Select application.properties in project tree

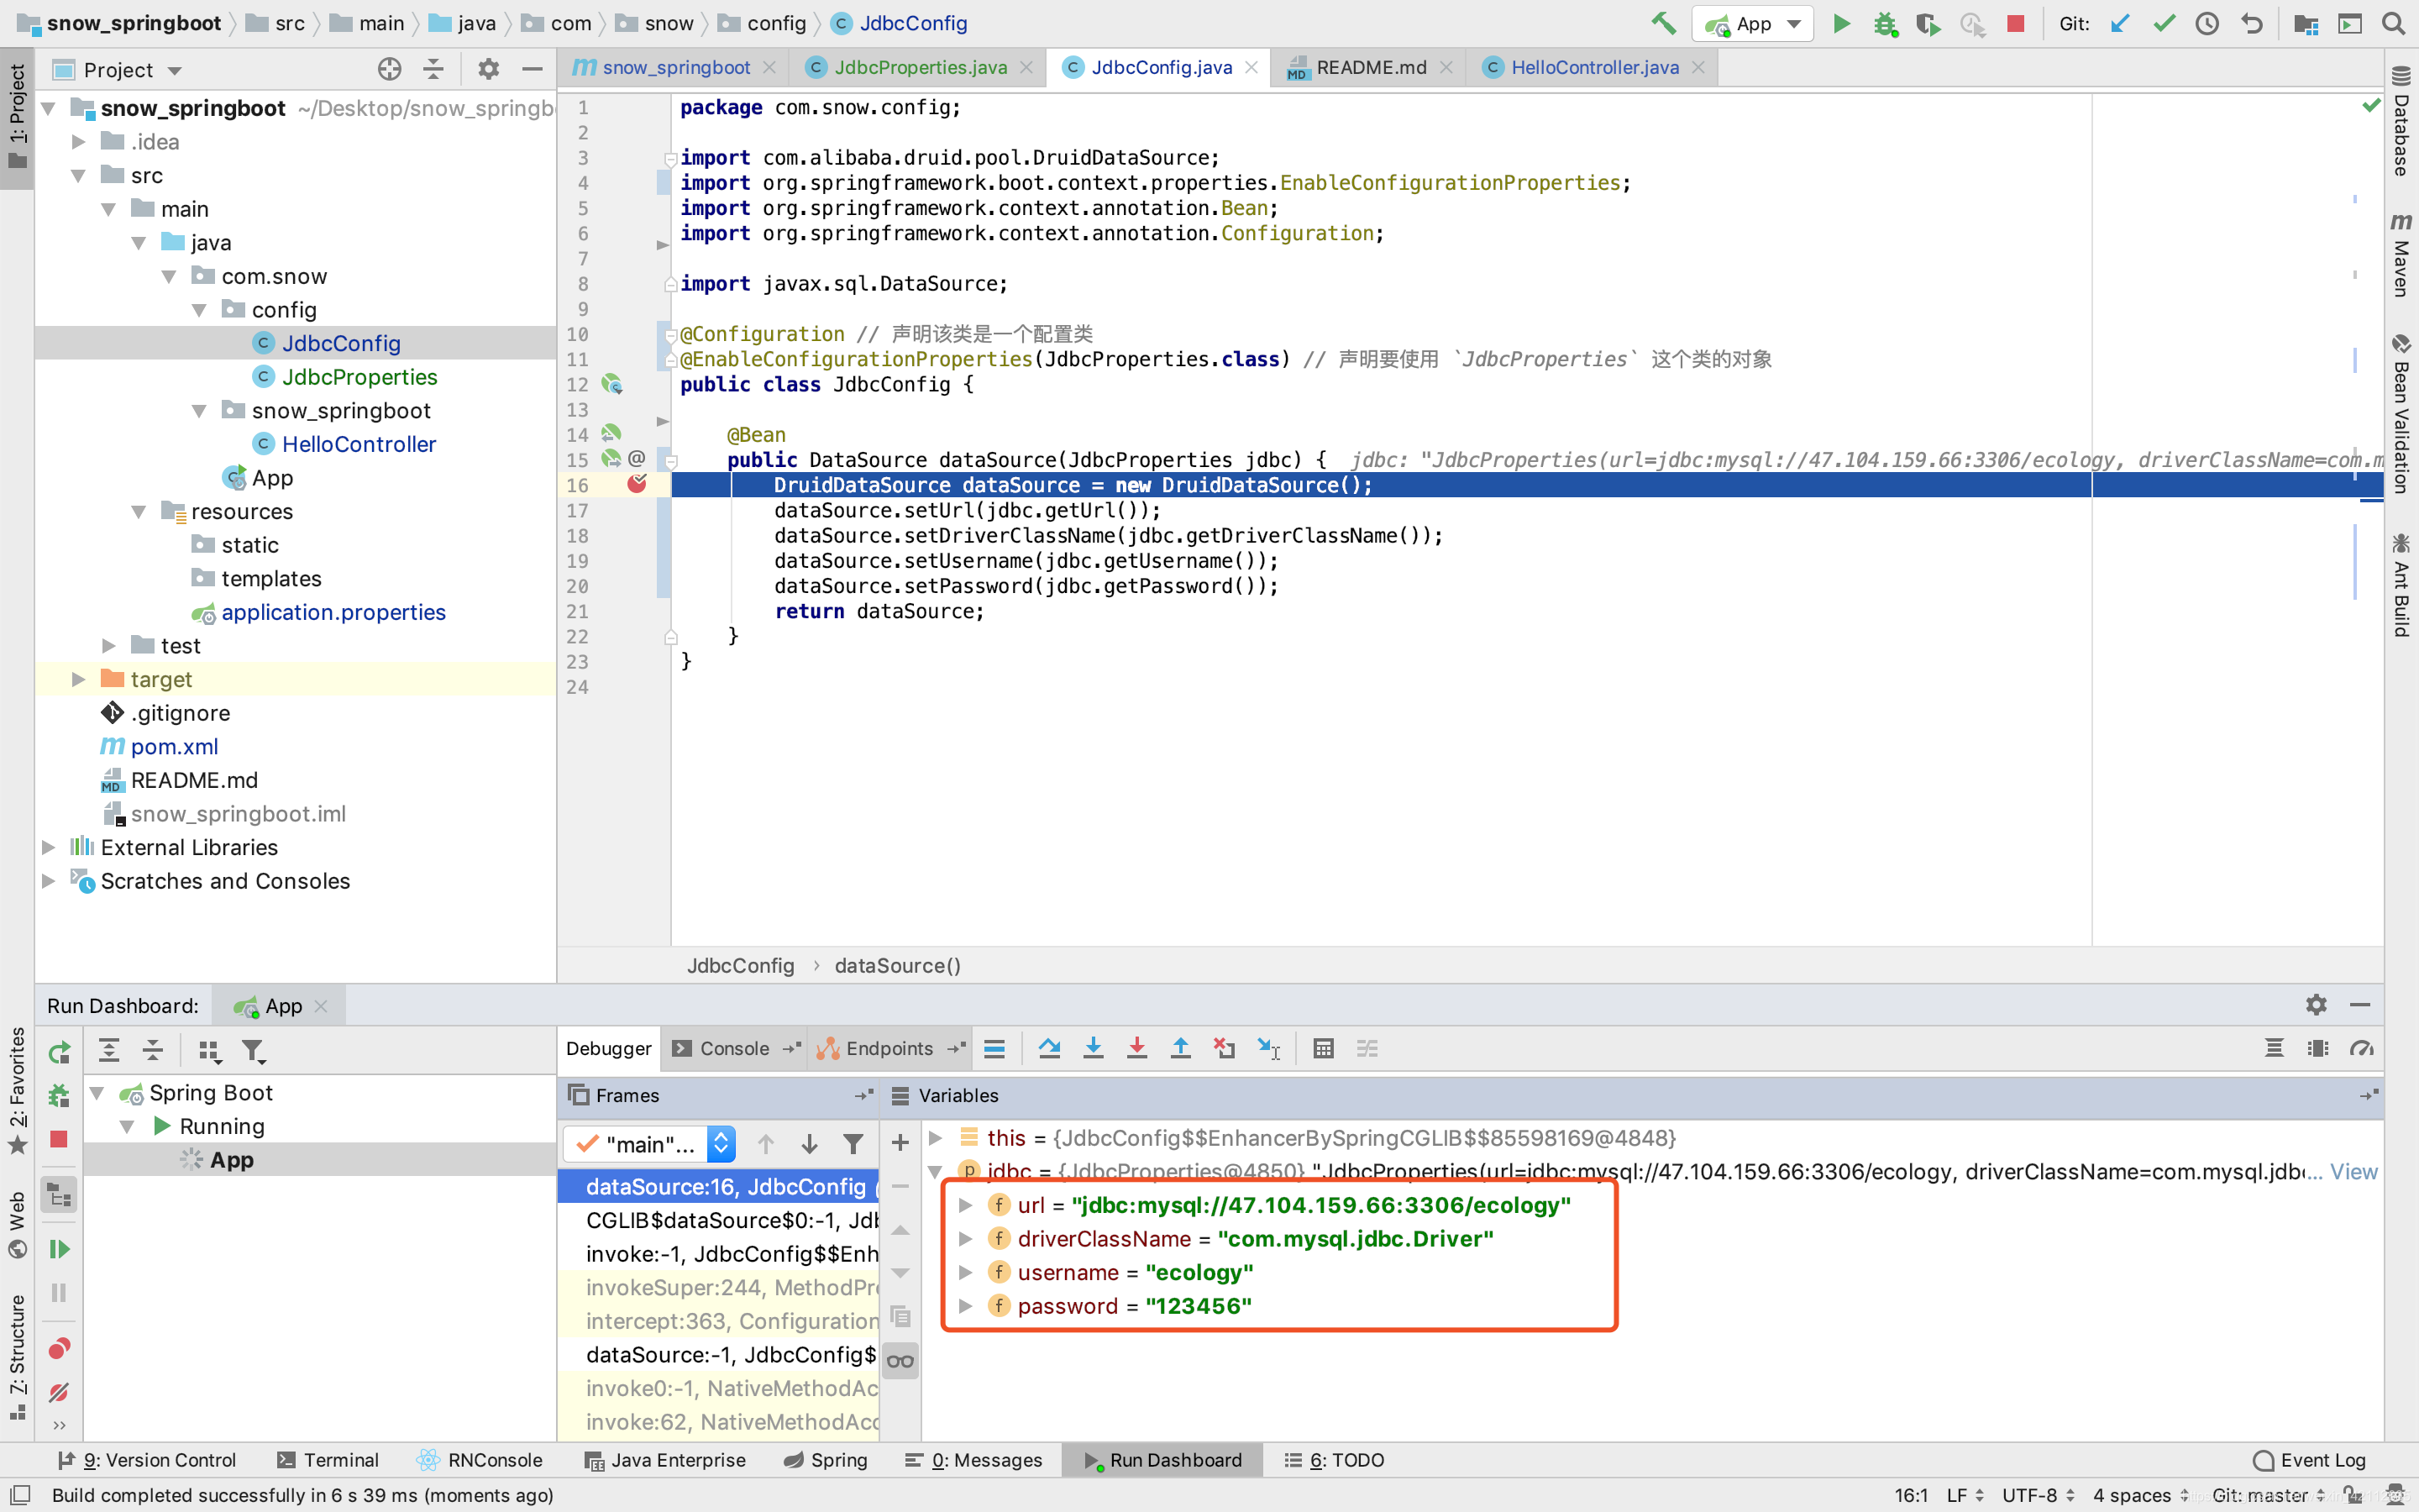333,612
